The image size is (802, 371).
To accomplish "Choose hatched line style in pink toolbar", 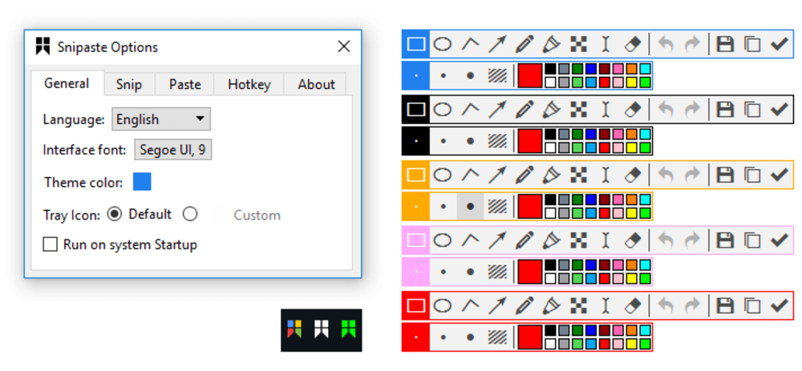I will tap(496, 272).
